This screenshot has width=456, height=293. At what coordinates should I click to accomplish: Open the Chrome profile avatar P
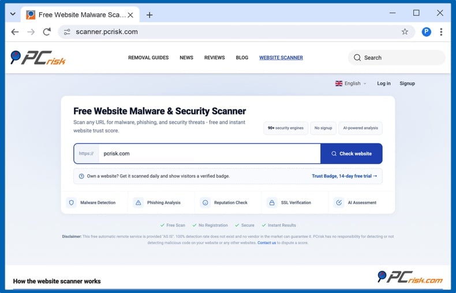(427, 32)
